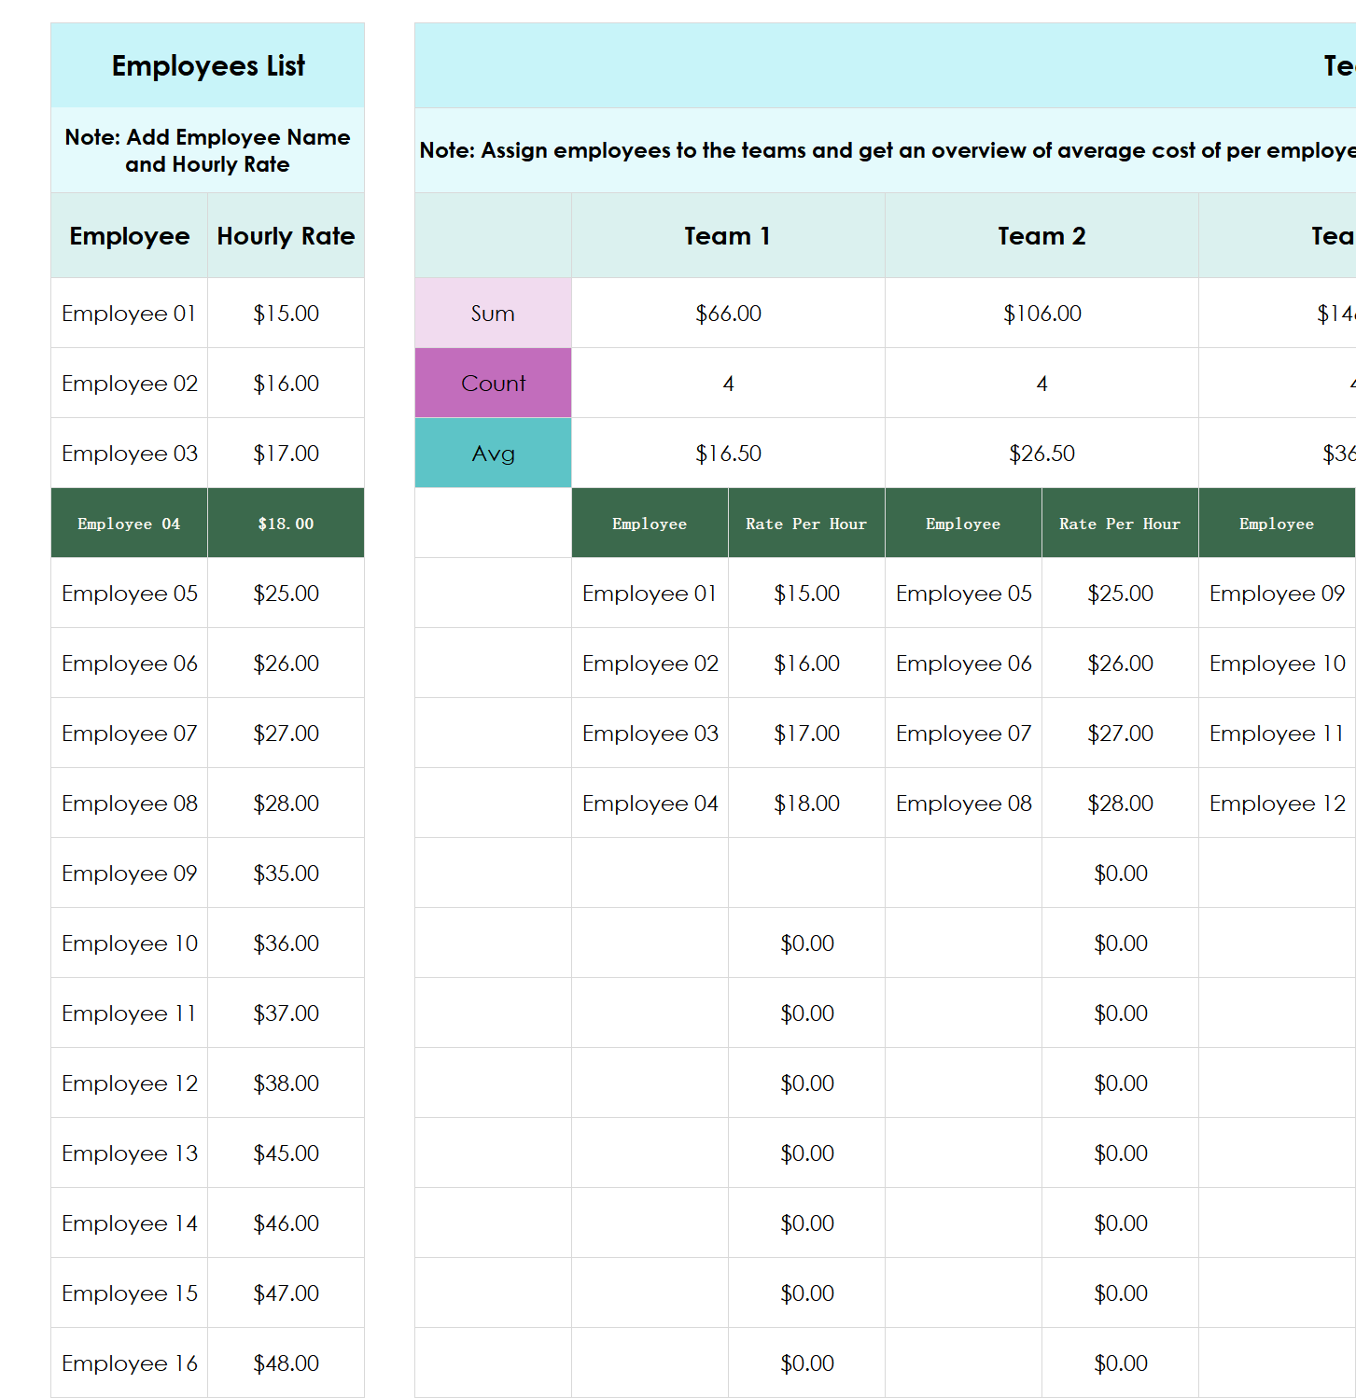
Task: Select Employee 06 in the Employees List
Action: (x=129, y=663)
